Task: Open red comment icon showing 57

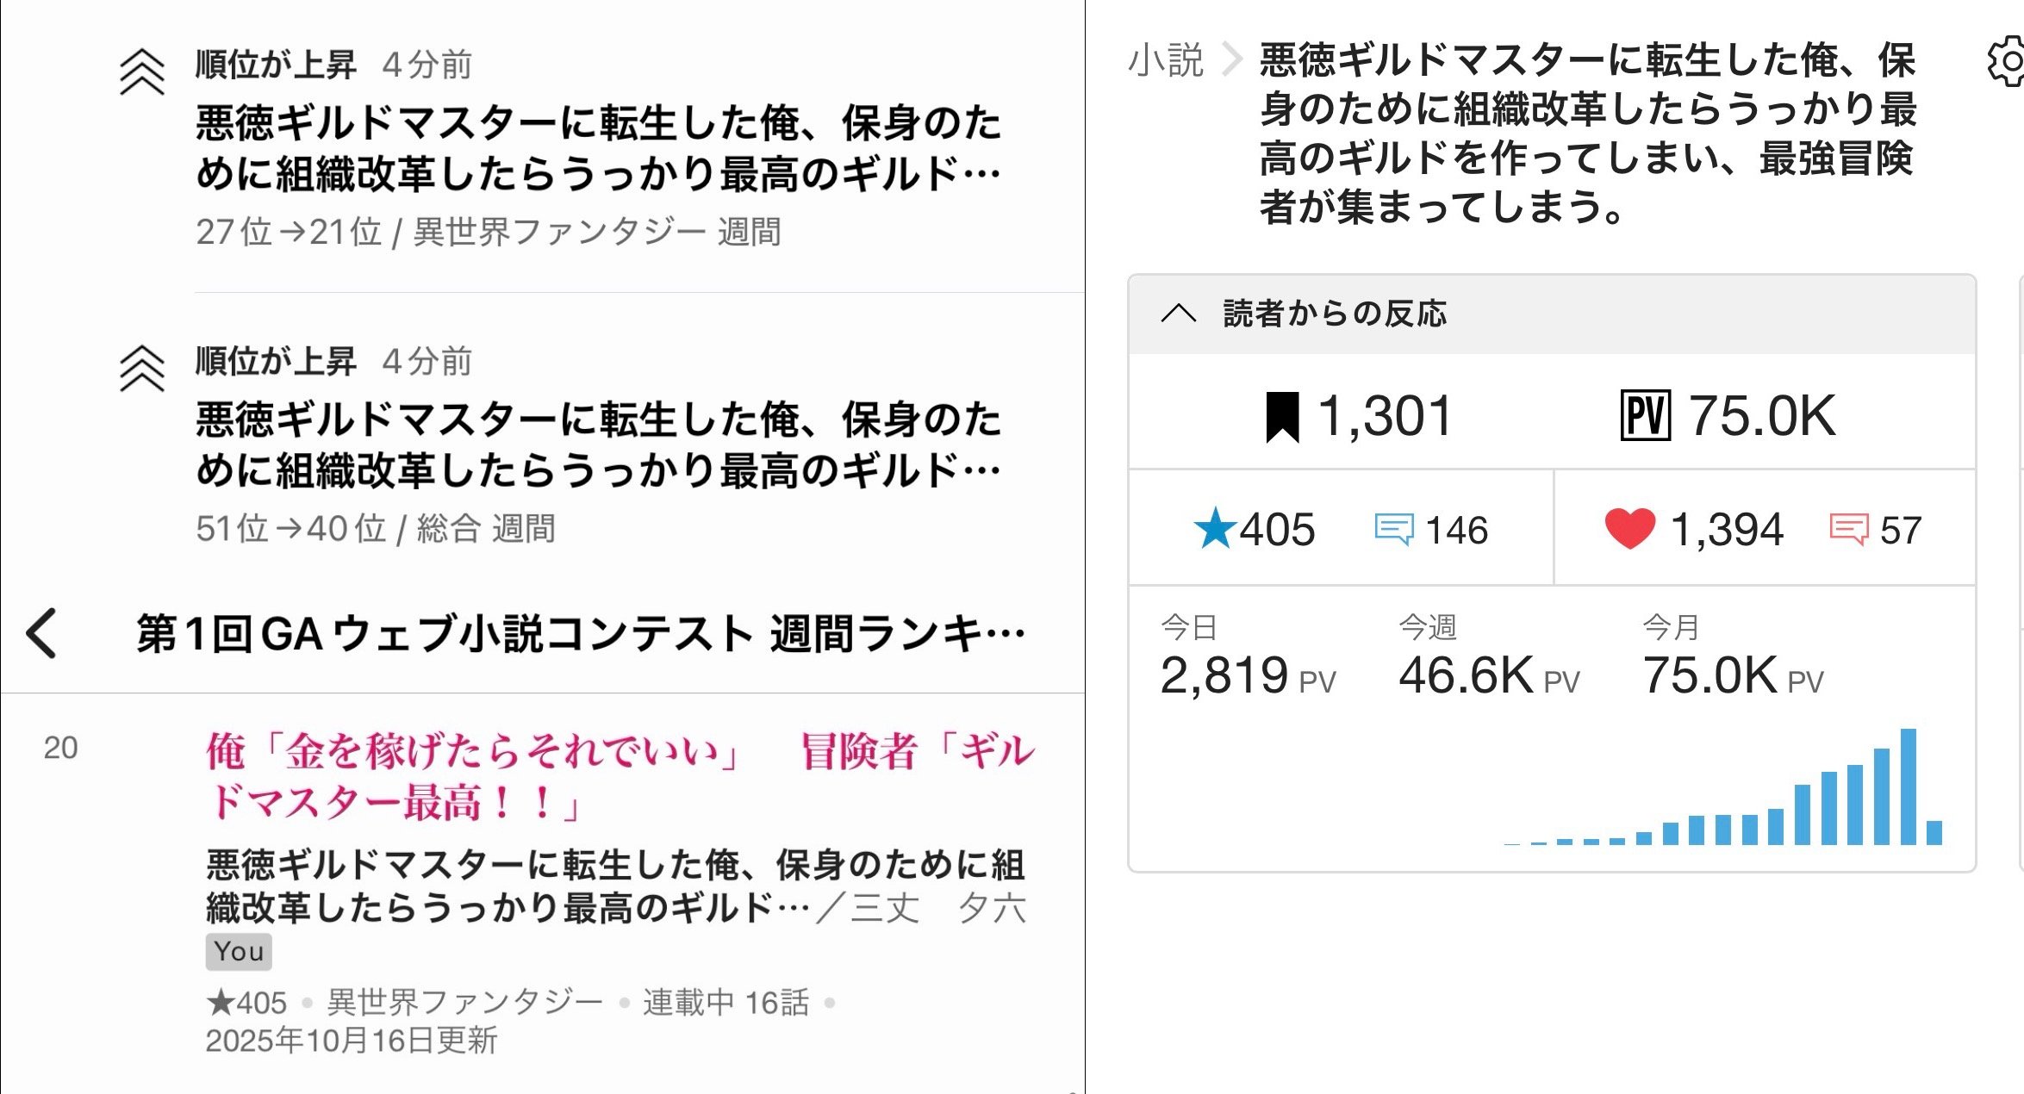Action: [1848, 530]
